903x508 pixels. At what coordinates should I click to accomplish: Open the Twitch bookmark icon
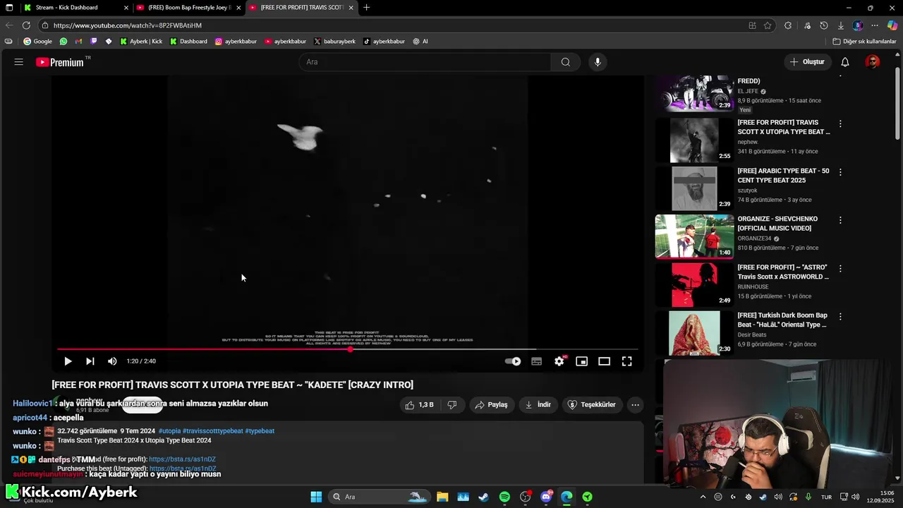coord(93,42)
